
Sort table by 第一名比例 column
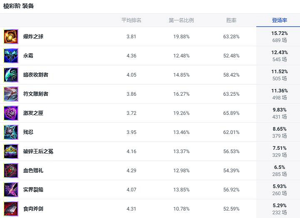[x=181, y=20]
